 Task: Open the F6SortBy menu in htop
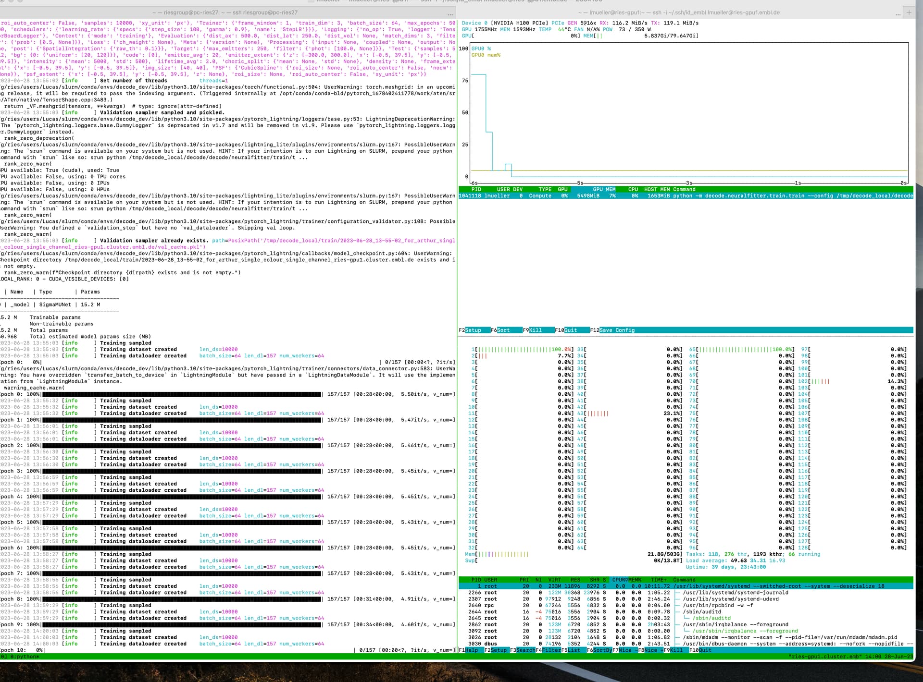[x=599, y=650]
